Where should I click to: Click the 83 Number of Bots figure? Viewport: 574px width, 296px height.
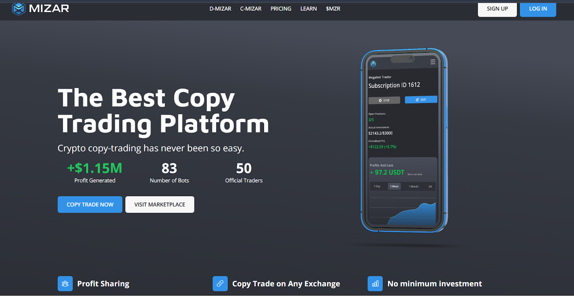pos(169,173)
